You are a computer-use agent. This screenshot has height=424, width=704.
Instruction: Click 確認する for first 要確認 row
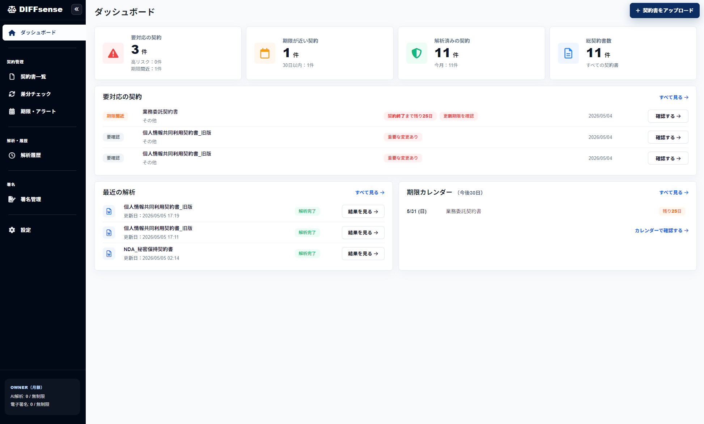point(668,137)
